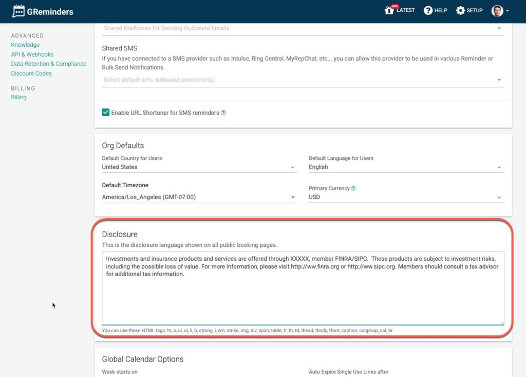Open the default SMS outbound connector dropdown

[303, 80]
